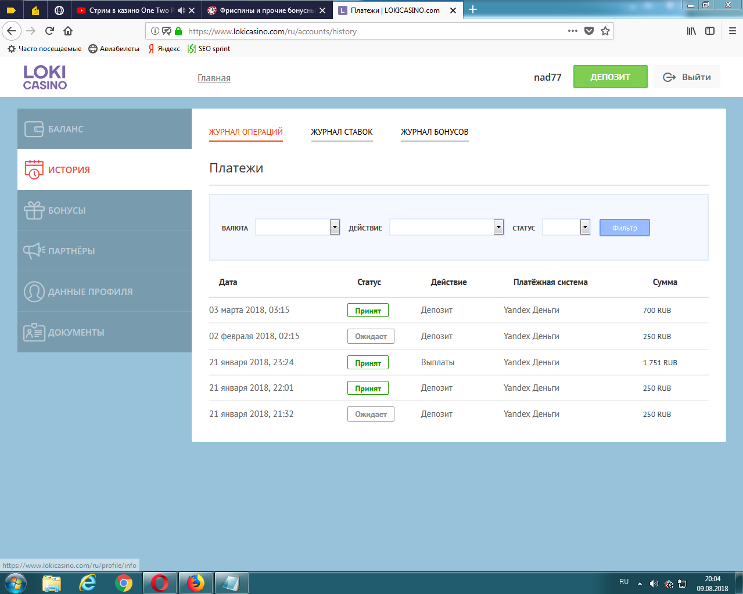Mute the YouTube stream tab audio
The image size is (743, 594).
181,10
